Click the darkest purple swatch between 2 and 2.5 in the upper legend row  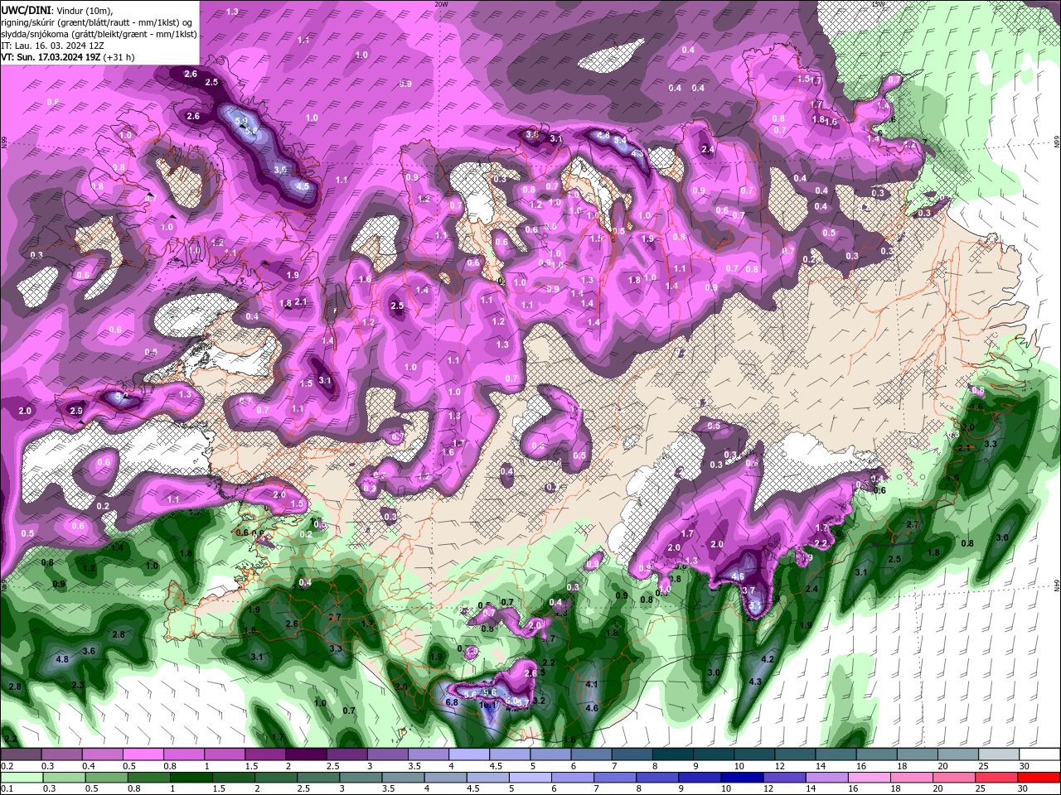pyautogui.click(x=306, y=754)
